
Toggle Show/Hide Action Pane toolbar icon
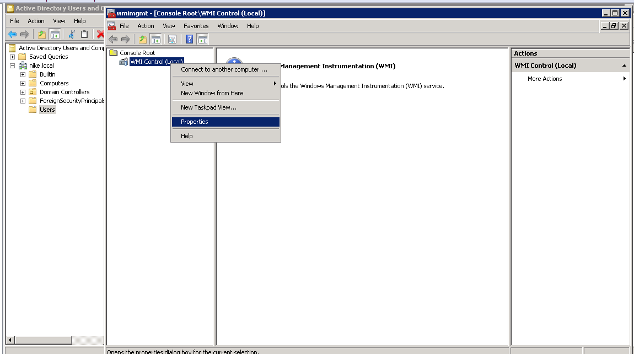(203, 40)
